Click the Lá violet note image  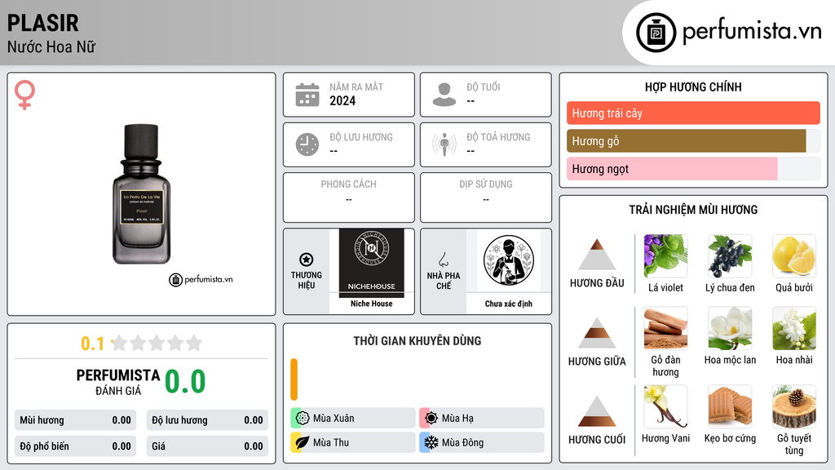(x=665, y=256)
